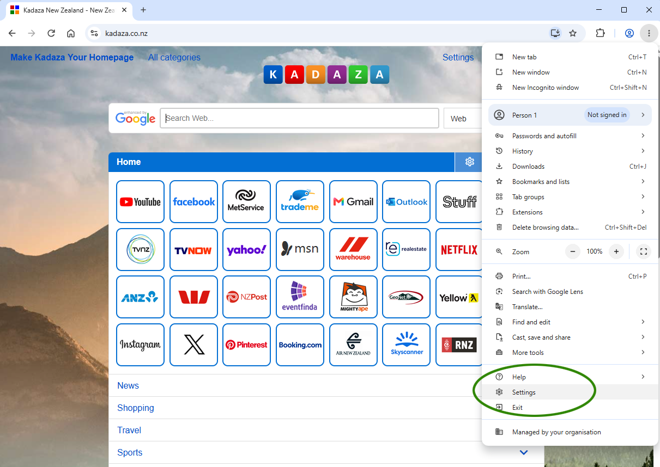Open the News category link
660x467 pixels.
coord(128,385)
